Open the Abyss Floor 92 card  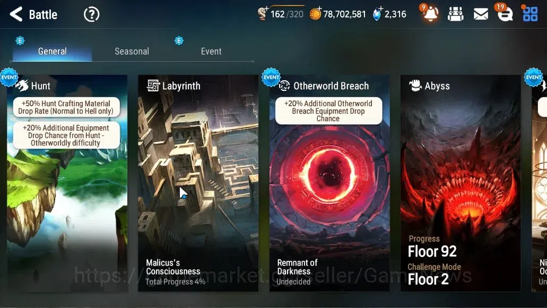[x=461, y=183]
